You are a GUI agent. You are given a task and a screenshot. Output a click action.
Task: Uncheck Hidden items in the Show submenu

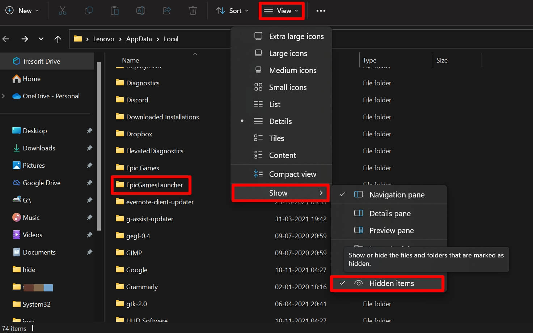(391, 283)
